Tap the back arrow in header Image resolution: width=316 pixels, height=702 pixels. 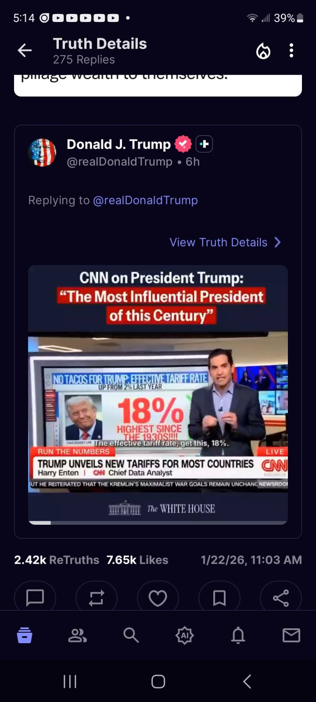pos(25,51)
